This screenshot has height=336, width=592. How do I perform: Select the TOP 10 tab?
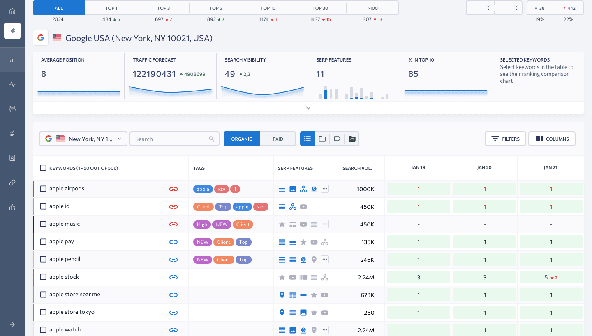(268, 8)
